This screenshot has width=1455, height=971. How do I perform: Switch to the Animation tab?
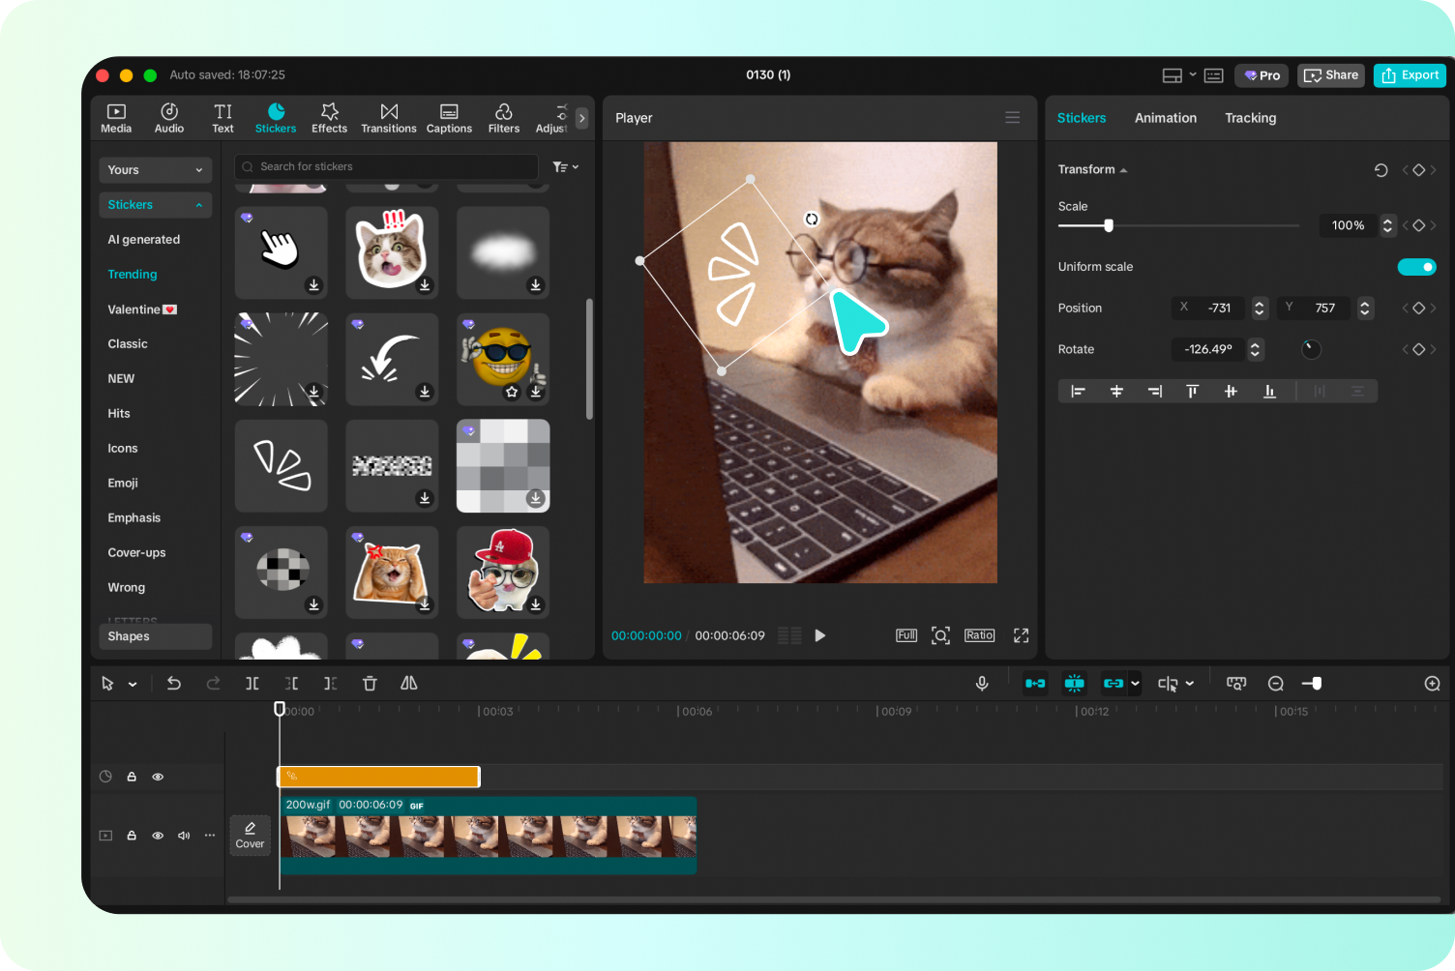[1165, 117]
